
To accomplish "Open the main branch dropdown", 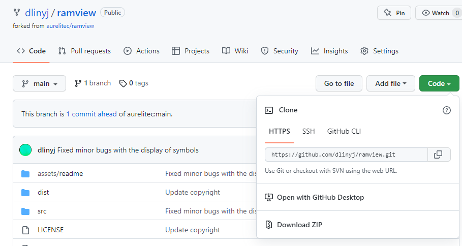I will click(x=39, y=83).
